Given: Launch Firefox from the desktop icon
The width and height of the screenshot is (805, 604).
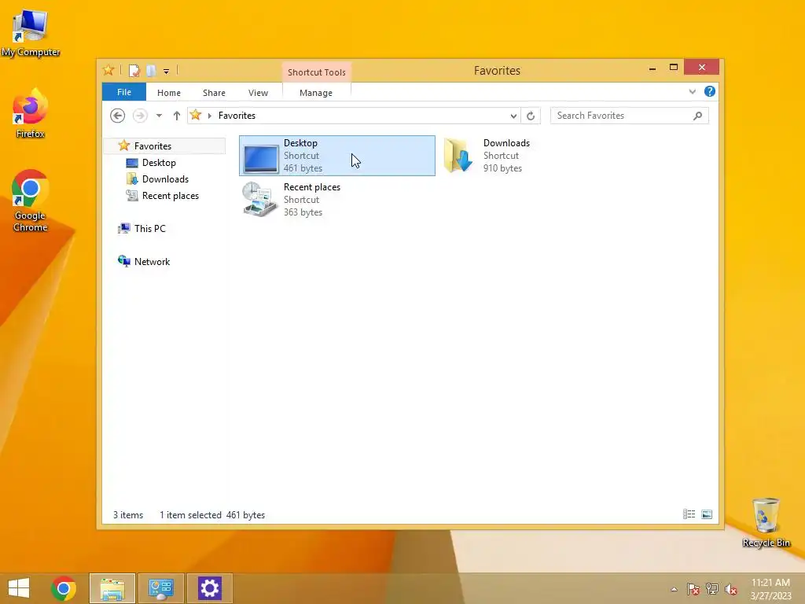Looking at the screenshot, I should click(x=31, y=114).
